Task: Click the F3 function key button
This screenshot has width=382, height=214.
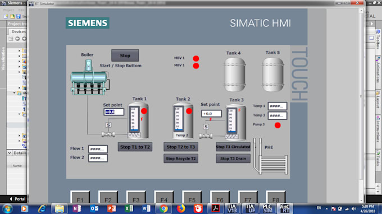Action: 136,197
